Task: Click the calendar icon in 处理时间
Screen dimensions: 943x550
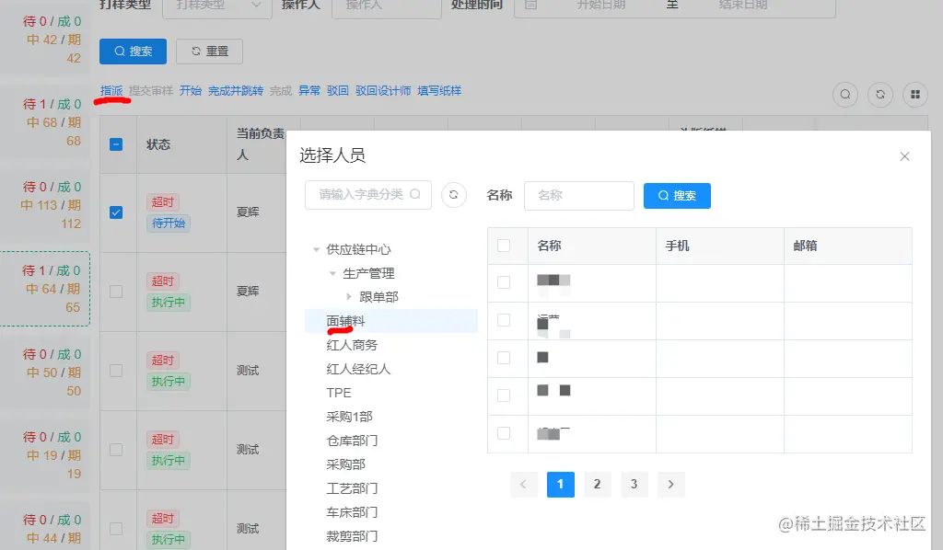Action: click(531, 5)
